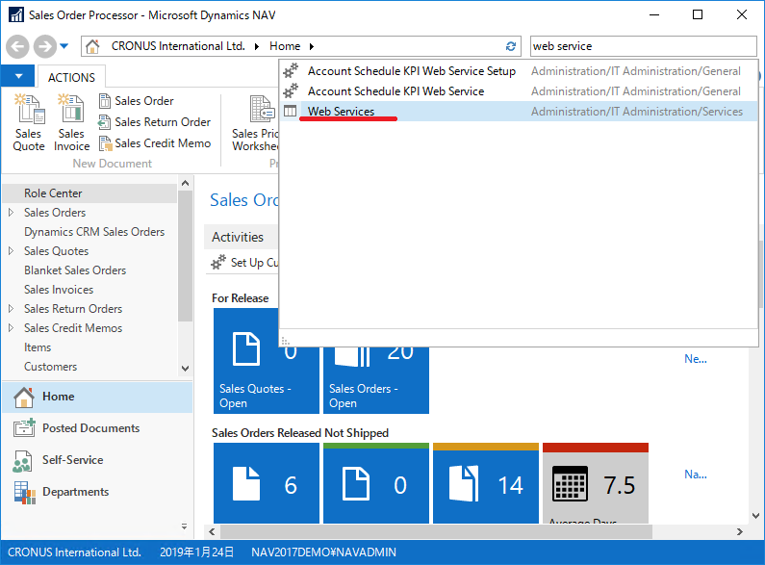Open Departments in navigation pane
This screenshot has width=765, height=565.
pos(75,492)
